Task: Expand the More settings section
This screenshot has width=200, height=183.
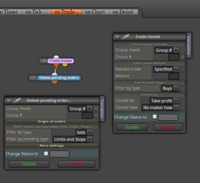Action: 52,146
